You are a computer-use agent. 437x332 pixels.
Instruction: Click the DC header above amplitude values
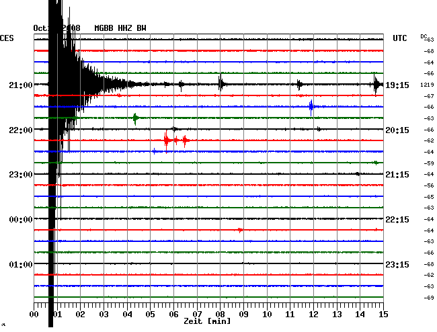424,36
